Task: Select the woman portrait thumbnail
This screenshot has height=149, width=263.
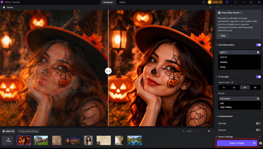Action: pyautogui.click(x=88, y=140)
